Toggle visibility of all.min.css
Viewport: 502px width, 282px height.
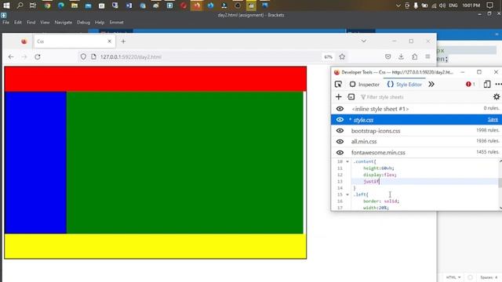coord(340,142)
